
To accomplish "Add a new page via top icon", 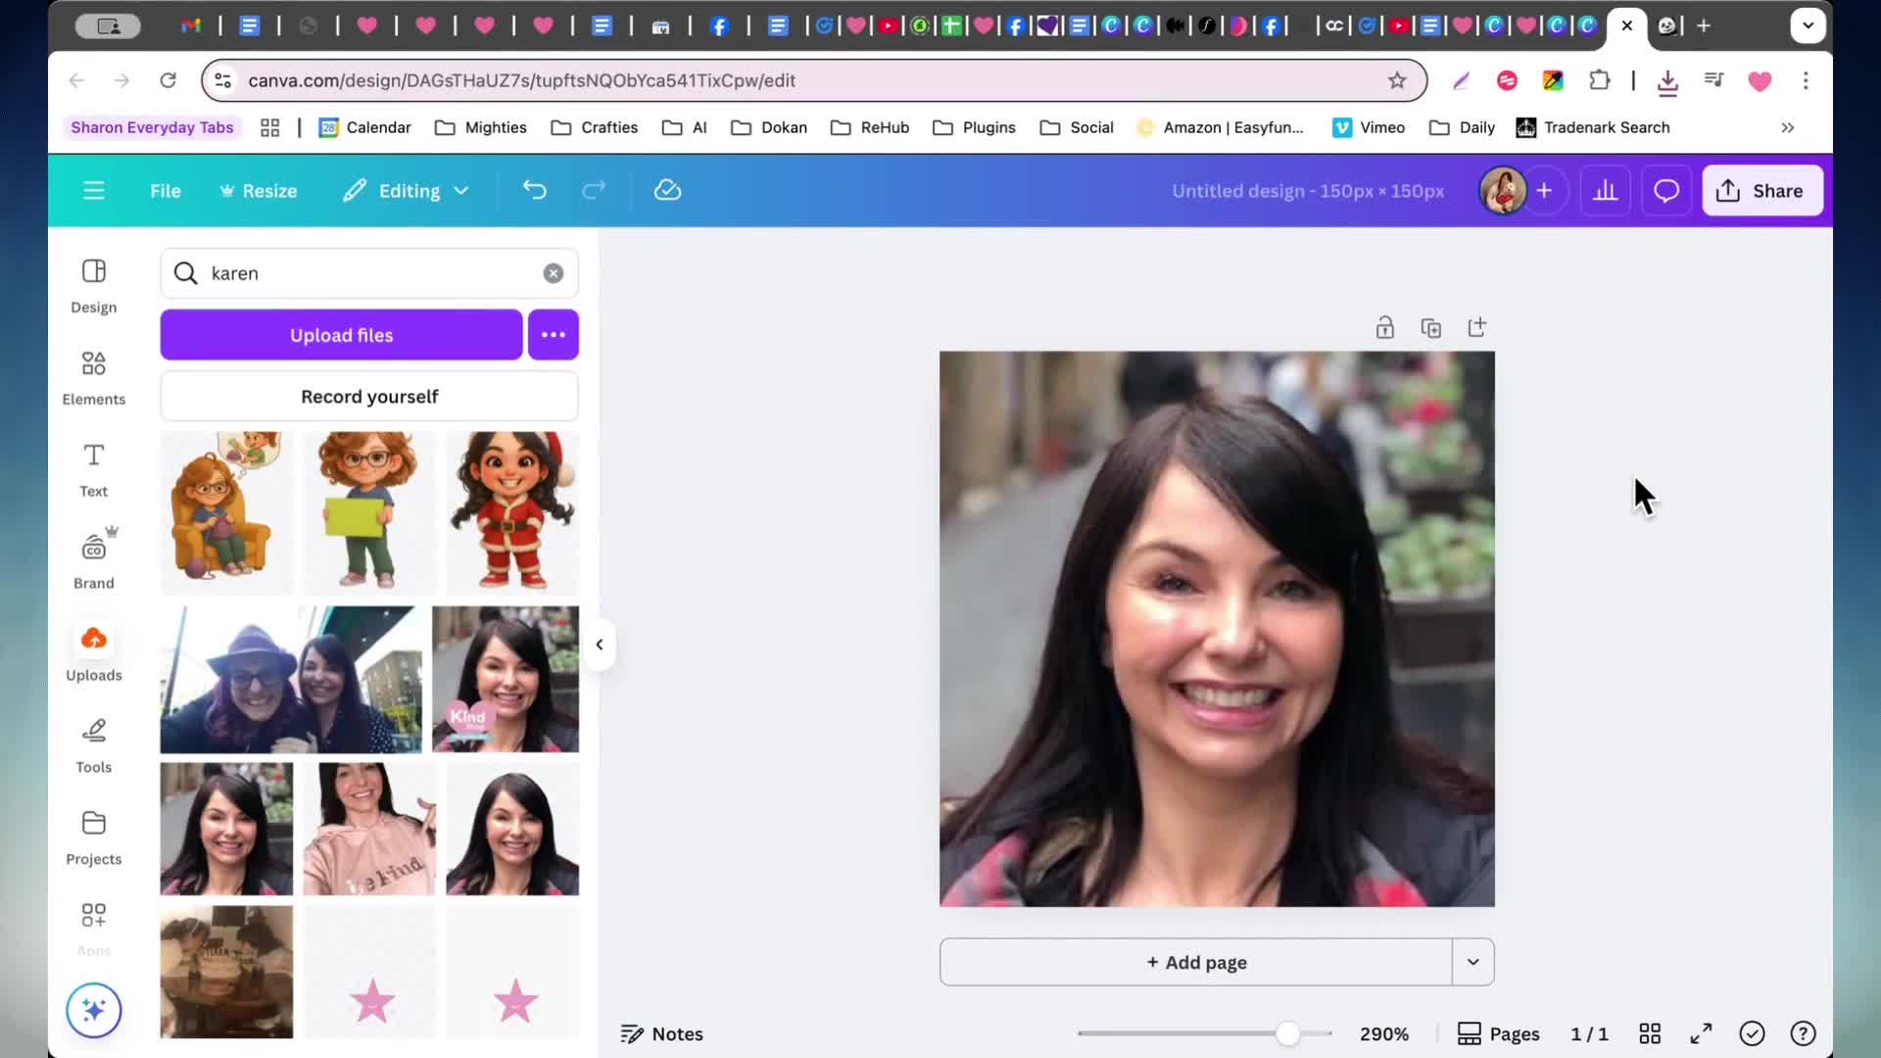I will tap(1476, 327).
